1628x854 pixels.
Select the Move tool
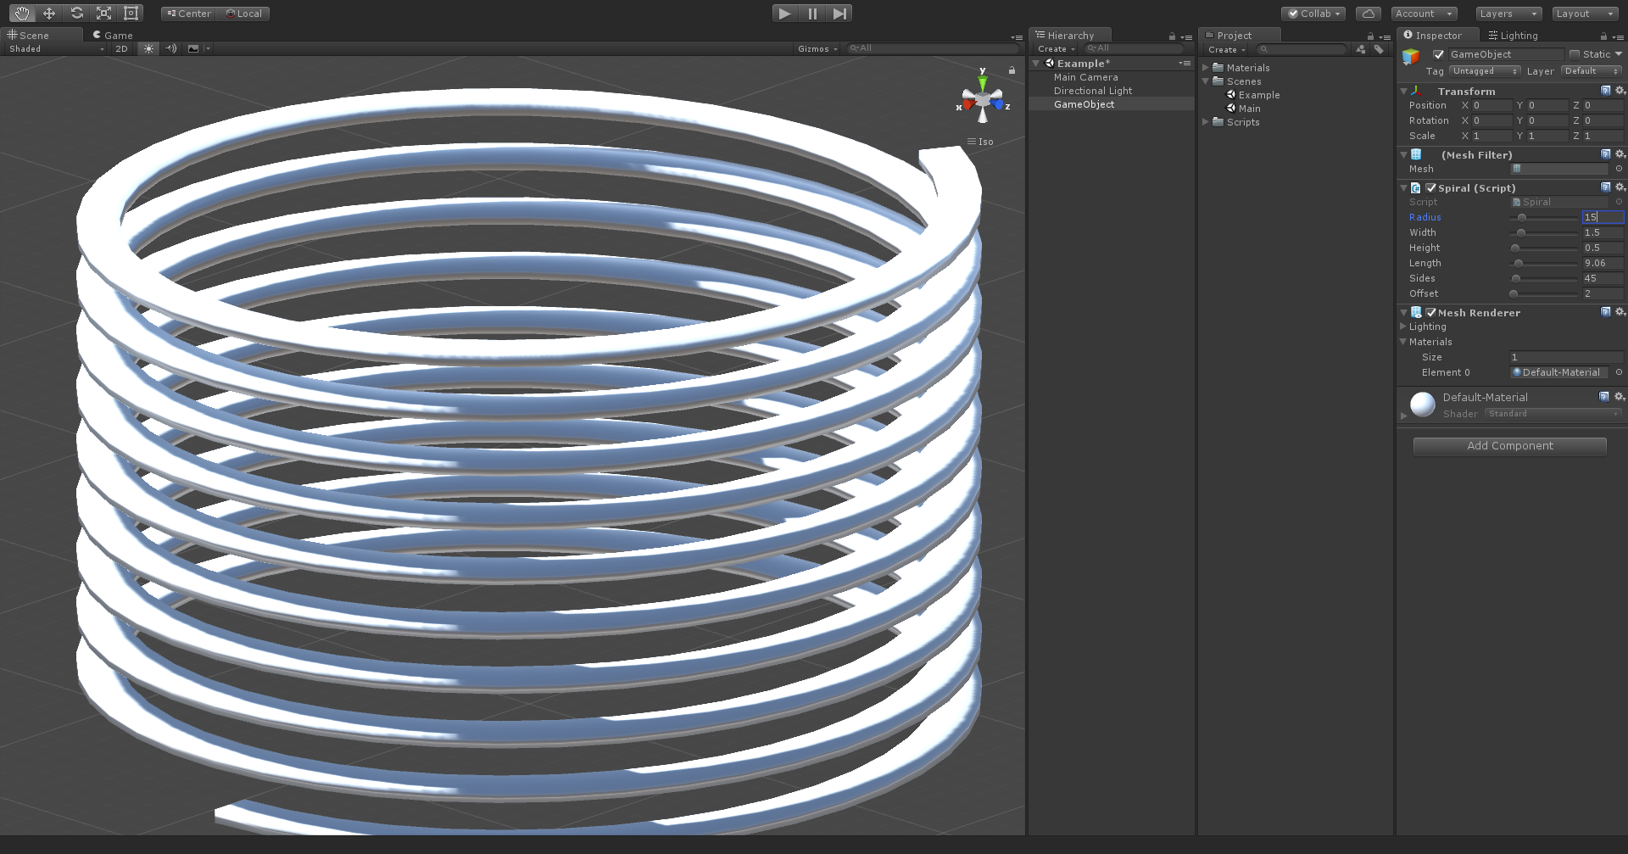click(x=49, y=13)
